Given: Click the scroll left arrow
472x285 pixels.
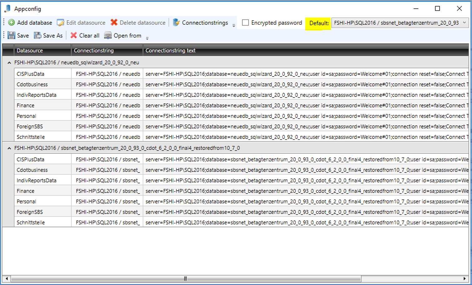Looking at the screenshot, I should pos(7,278).
